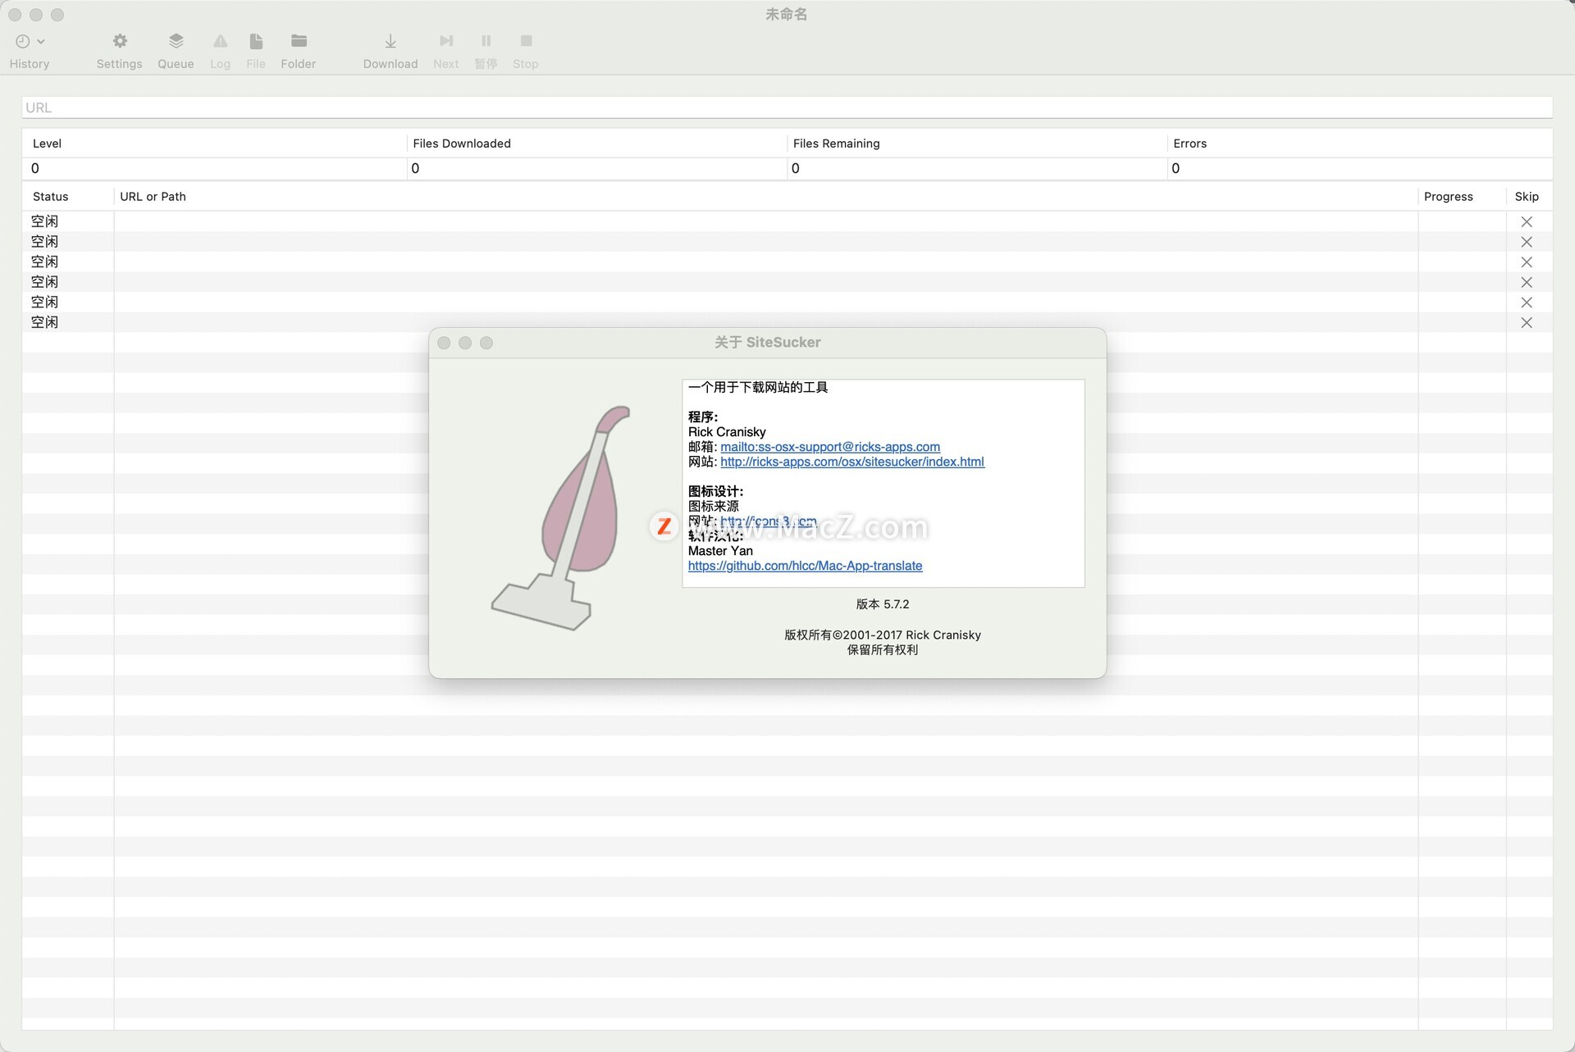This screenshot has height=1052, width=1575.
Task: Open the Queue stack icon
Action: coord(176,41)
